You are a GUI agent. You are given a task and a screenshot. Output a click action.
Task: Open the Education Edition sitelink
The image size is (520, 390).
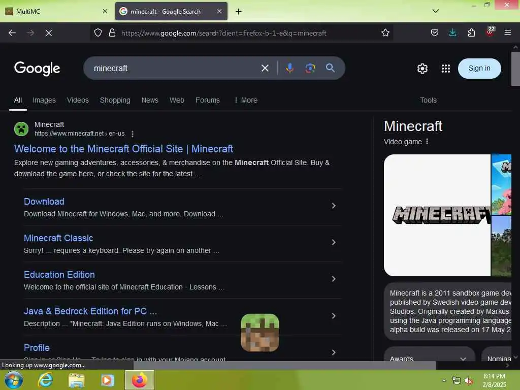coord(59,275)
